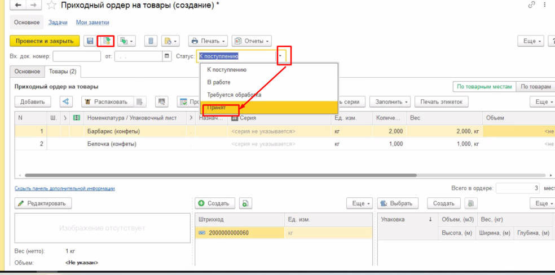Copy the document link via chain icon

click(531, 5)
